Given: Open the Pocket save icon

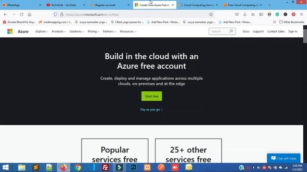Looking at the screenshot, I should pyautogui.click(x=236, y=14).
